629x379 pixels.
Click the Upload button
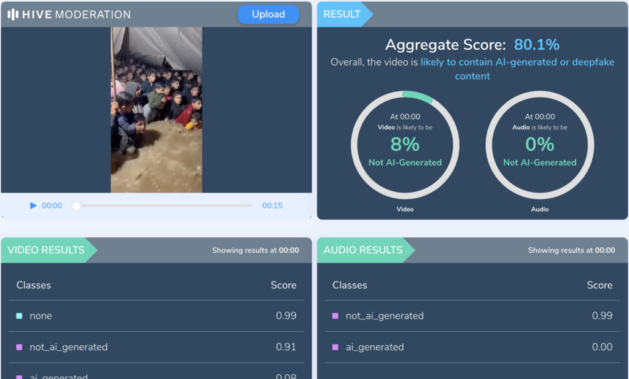click(x=268, y=14)
